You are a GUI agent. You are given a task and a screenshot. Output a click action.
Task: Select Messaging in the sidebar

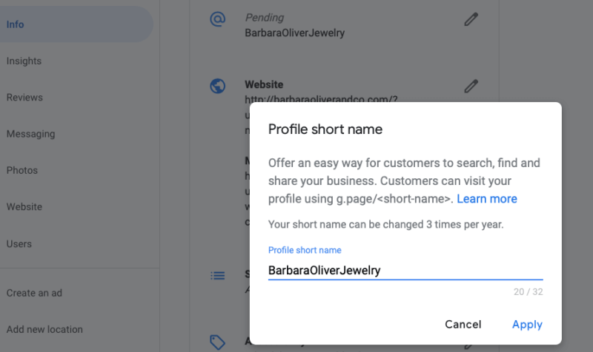[x=30, y=134]
